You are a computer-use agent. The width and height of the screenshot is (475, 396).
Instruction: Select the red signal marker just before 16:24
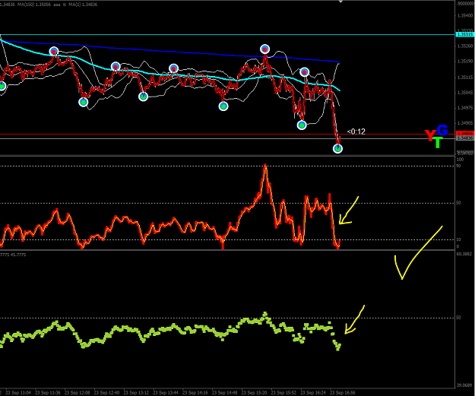point(305,72)
